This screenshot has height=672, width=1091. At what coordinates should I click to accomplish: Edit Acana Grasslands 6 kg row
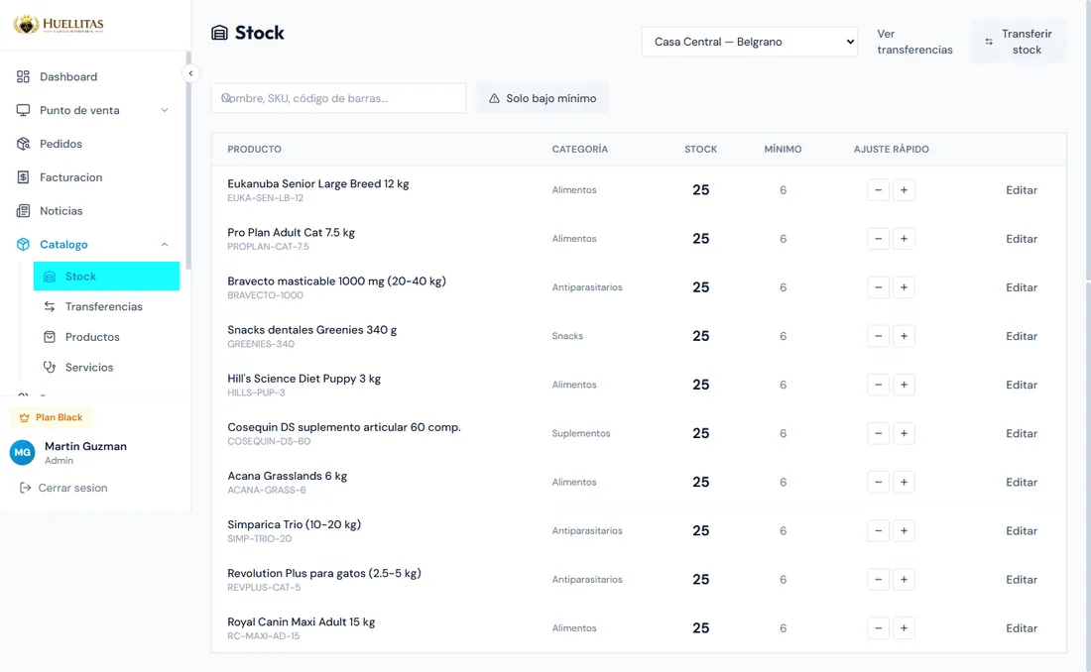[1021, 482]
